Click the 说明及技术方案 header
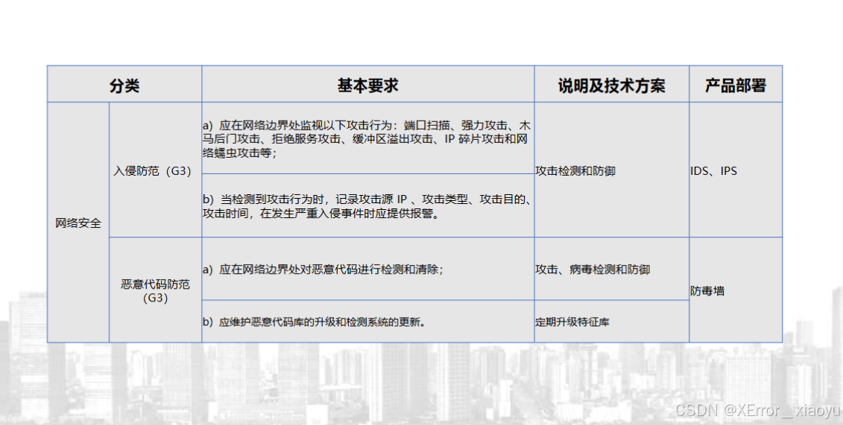 (x=611, y=84)
